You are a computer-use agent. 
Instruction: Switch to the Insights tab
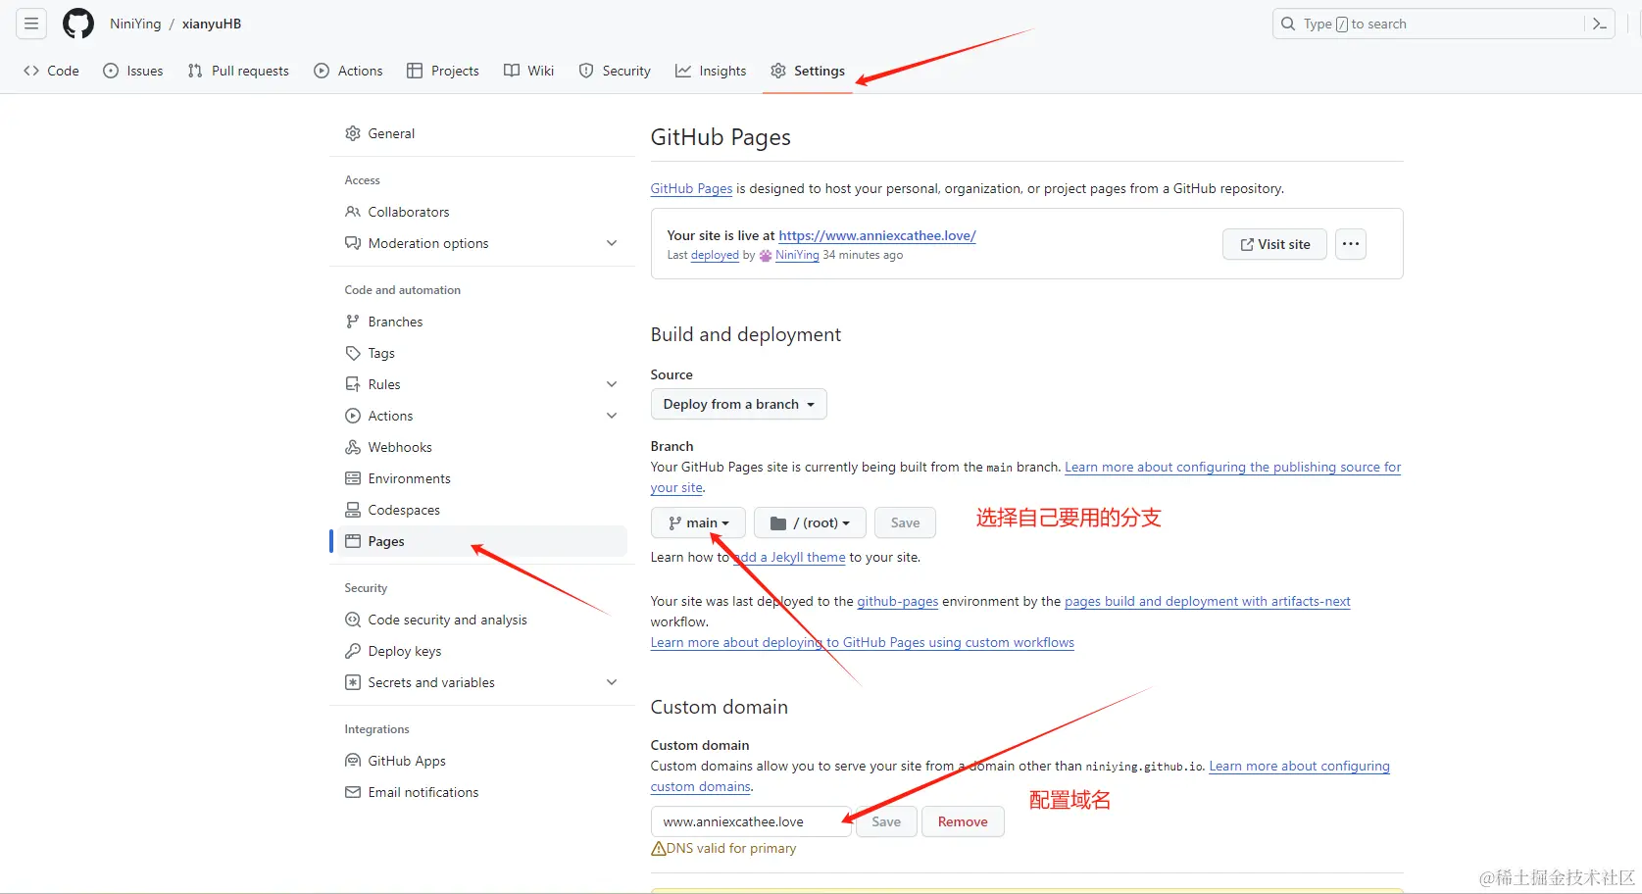(x=711, y=71)
